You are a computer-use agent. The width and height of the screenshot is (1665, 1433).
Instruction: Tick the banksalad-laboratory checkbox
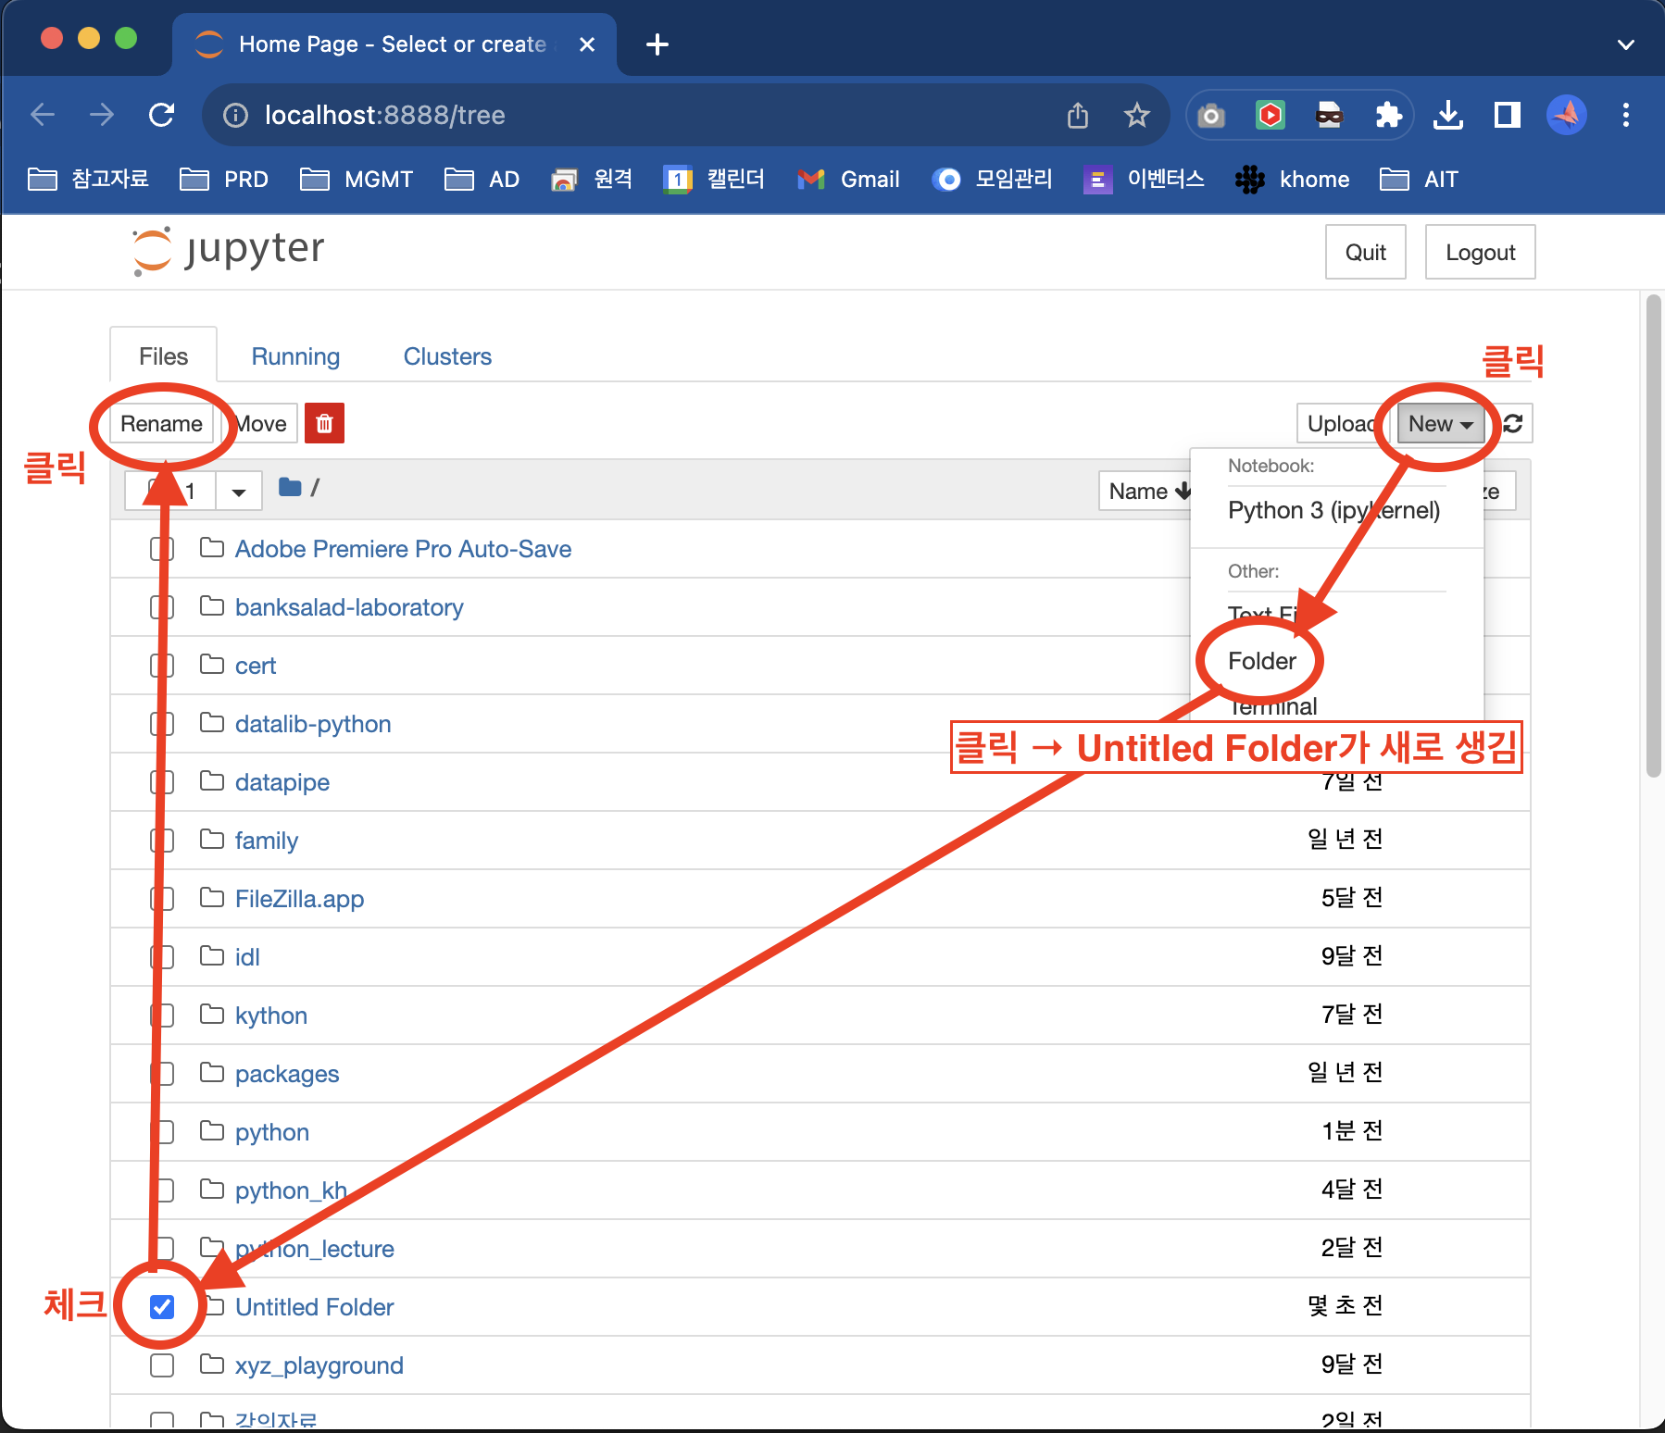tap(162, 607)
